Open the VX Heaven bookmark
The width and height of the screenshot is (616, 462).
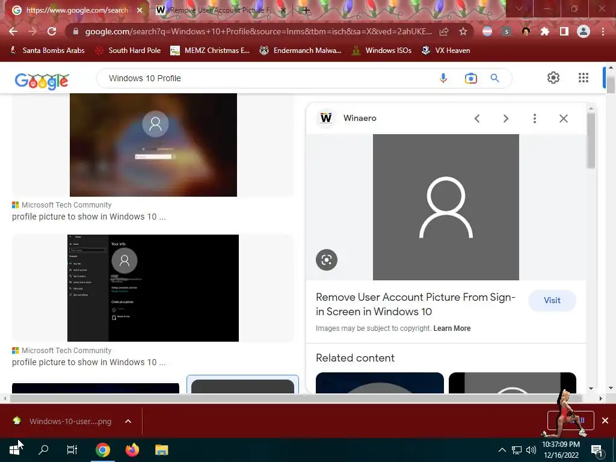coord(446,51)
